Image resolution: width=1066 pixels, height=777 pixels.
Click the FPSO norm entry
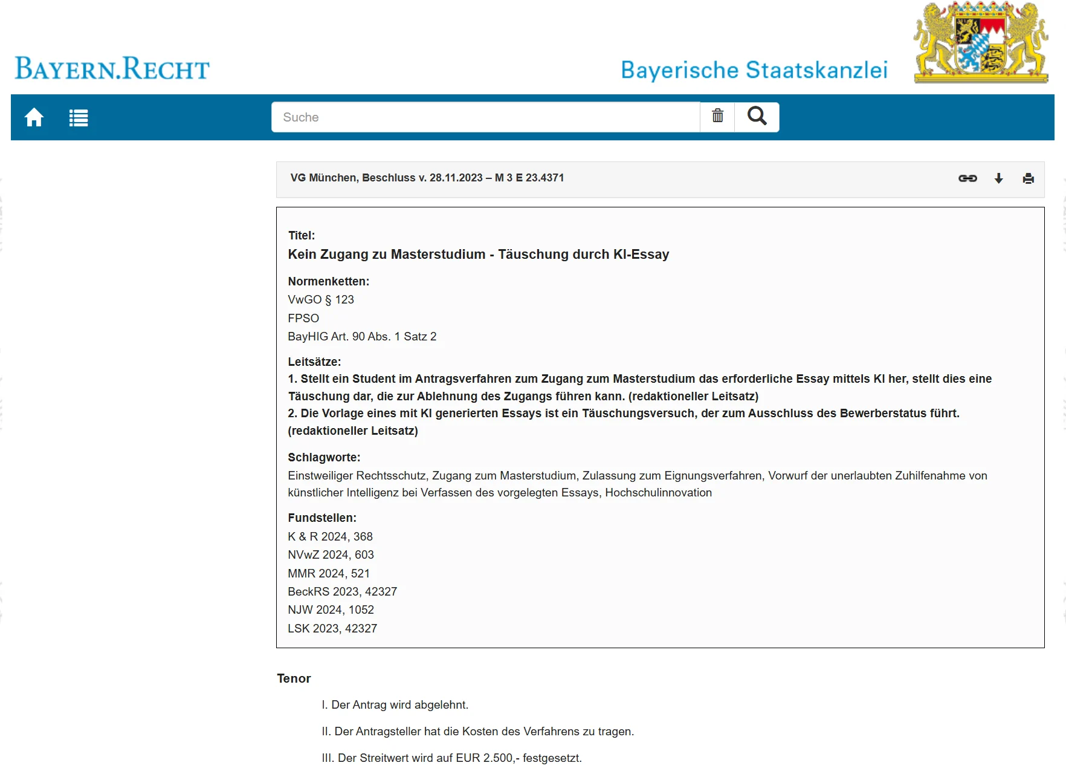pyautogui.click(x=303, y=318)
